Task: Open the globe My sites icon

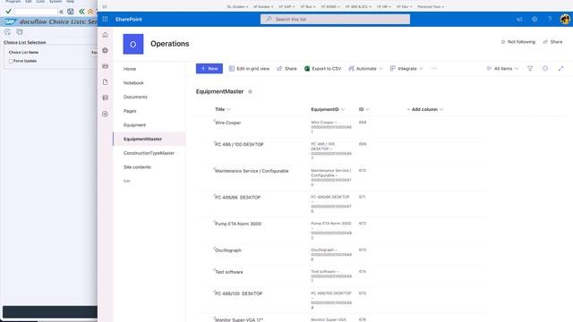Action: pyautogui.click(x=106, y=50)
